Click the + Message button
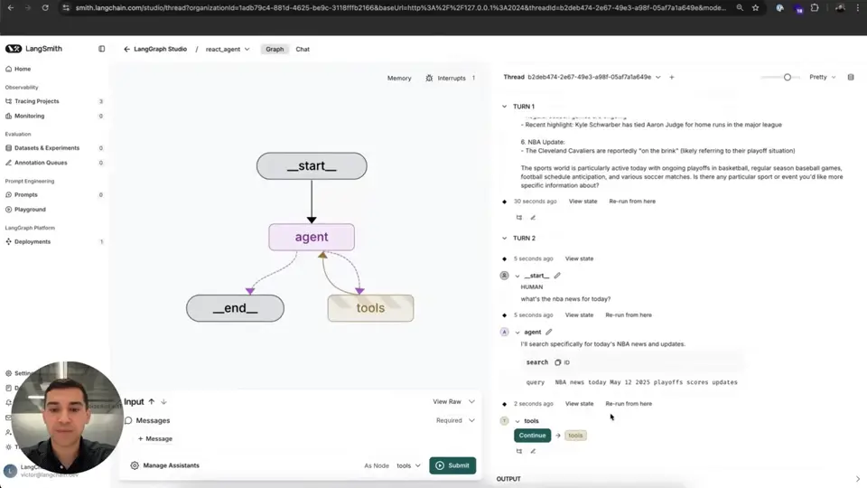The width and height of the screenshot is (867, 488). [x=154, y=439]
